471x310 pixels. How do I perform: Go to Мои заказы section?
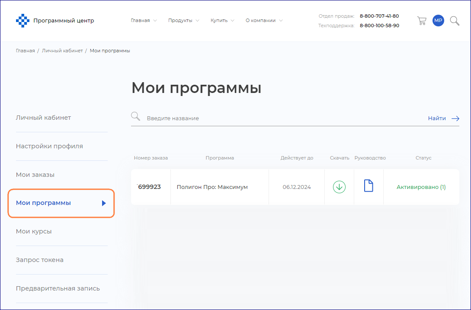[35, 175]
